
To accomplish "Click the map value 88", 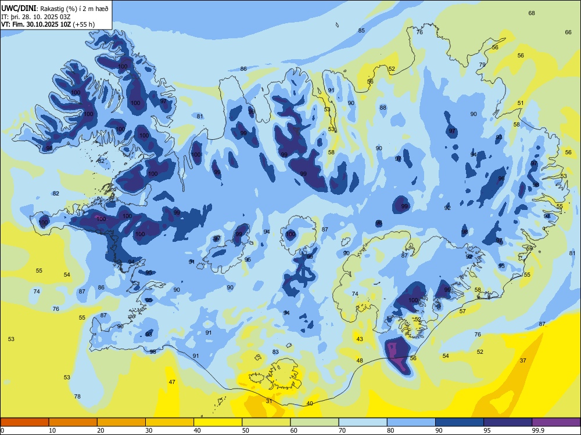I will (x=383, y=108).
